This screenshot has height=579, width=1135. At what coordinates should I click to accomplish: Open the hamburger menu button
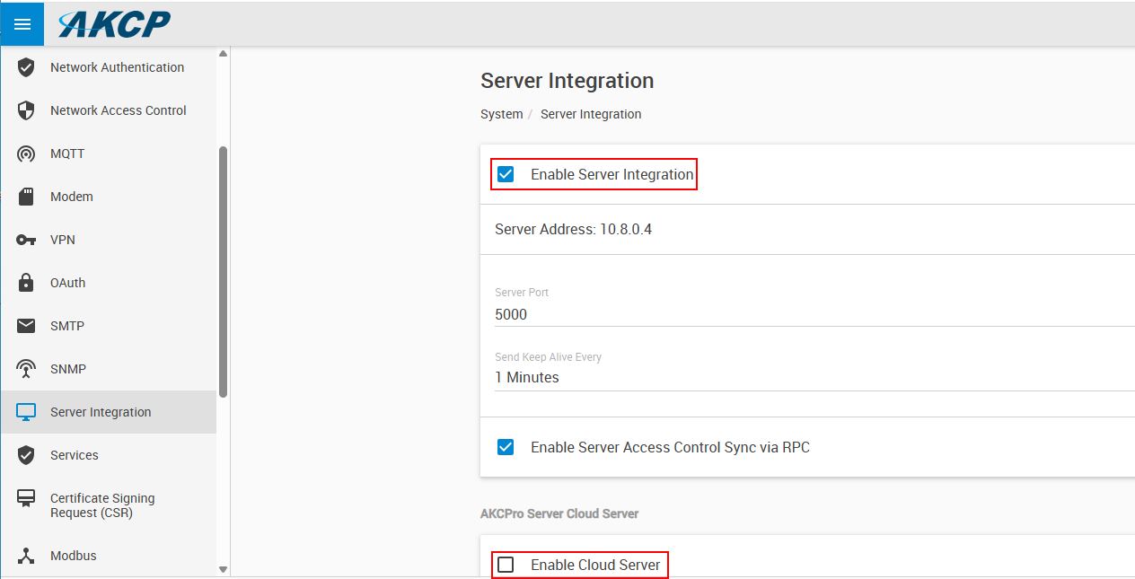click(x=22, y=24)
